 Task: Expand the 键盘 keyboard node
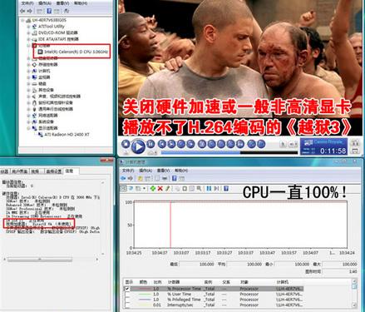(28, 83)
